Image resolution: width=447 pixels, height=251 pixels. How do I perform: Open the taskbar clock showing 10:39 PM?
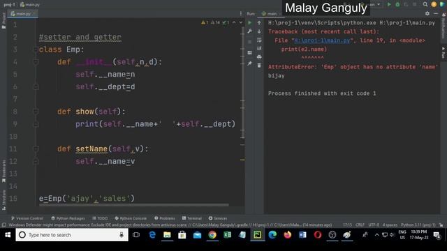(x=419, y=235)
